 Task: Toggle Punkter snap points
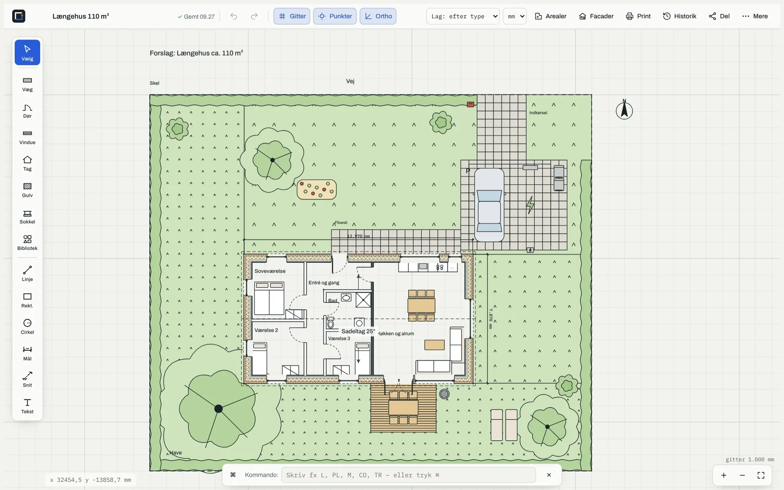[335, 16]
